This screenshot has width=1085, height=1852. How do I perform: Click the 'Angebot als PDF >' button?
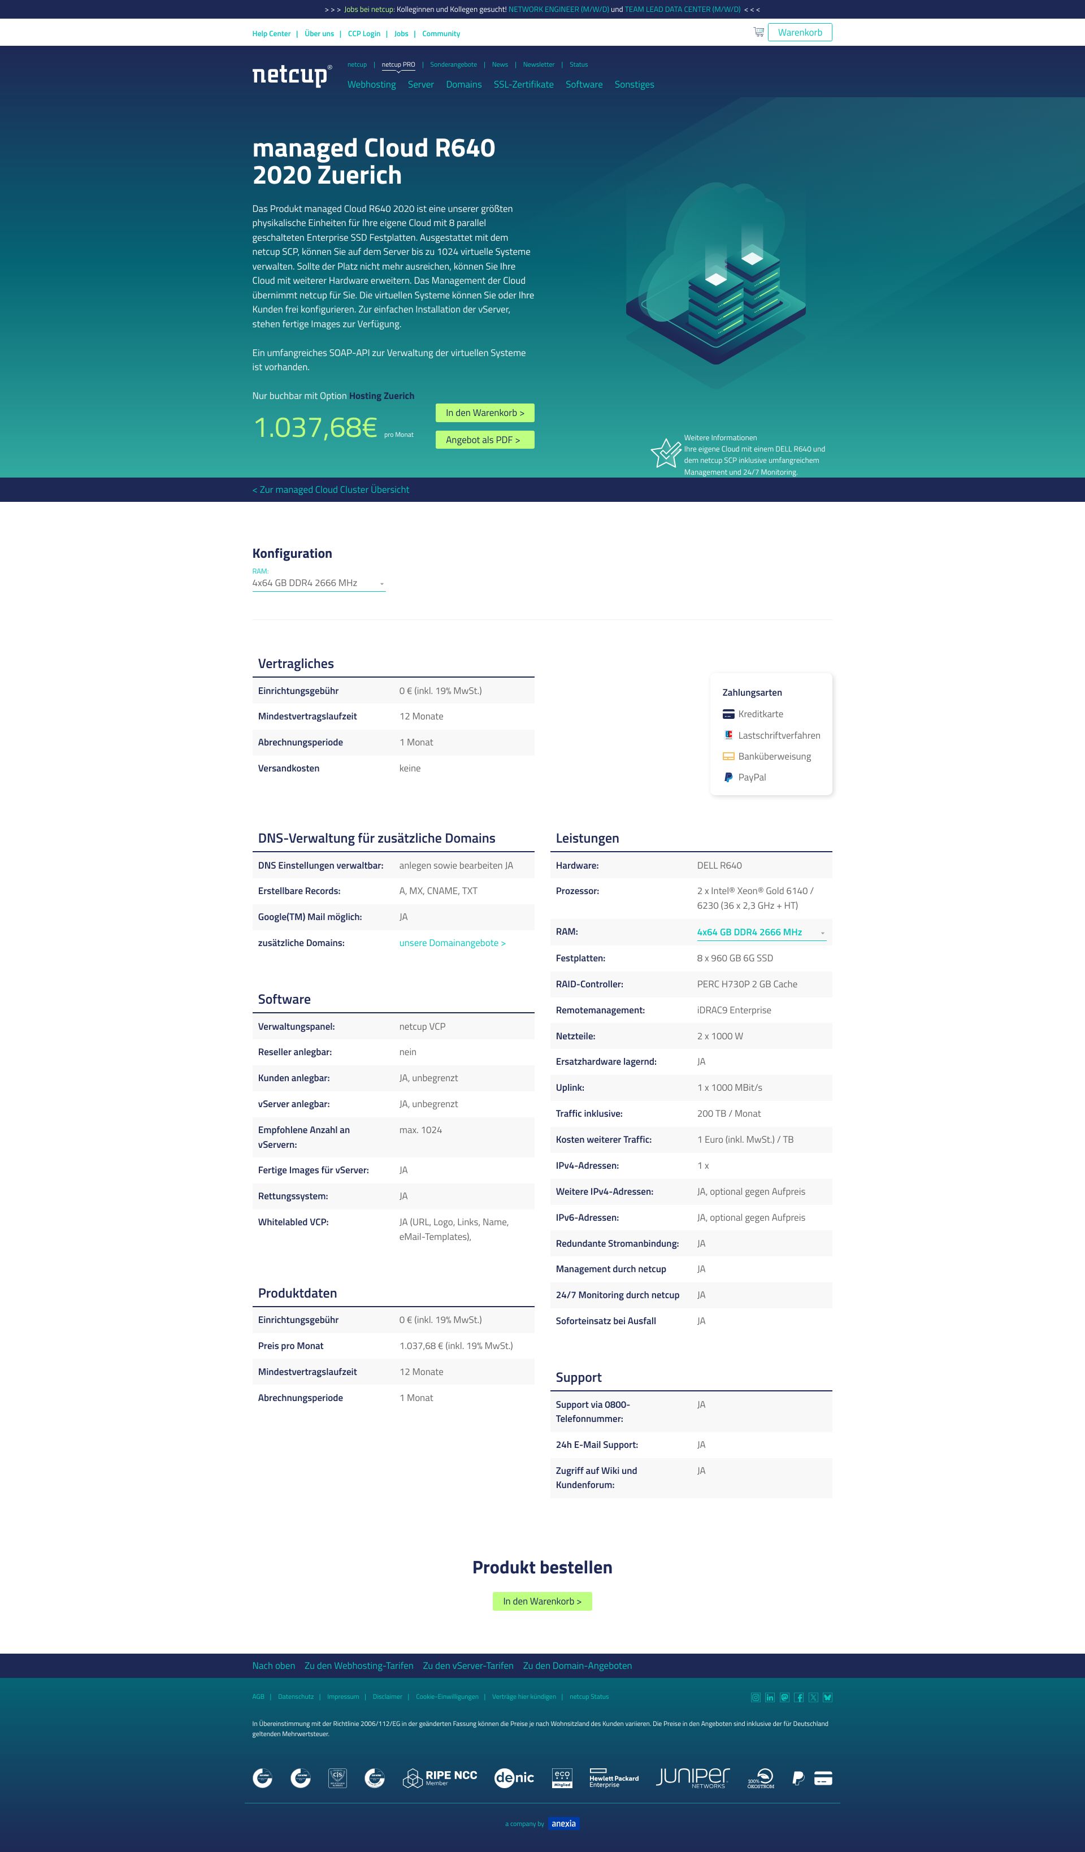[485, 440]
